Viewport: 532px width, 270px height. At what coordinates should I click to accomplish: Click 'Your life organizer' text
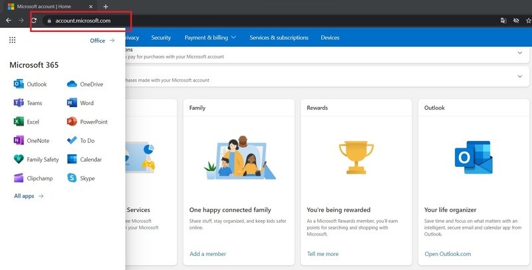coord(450,210)
